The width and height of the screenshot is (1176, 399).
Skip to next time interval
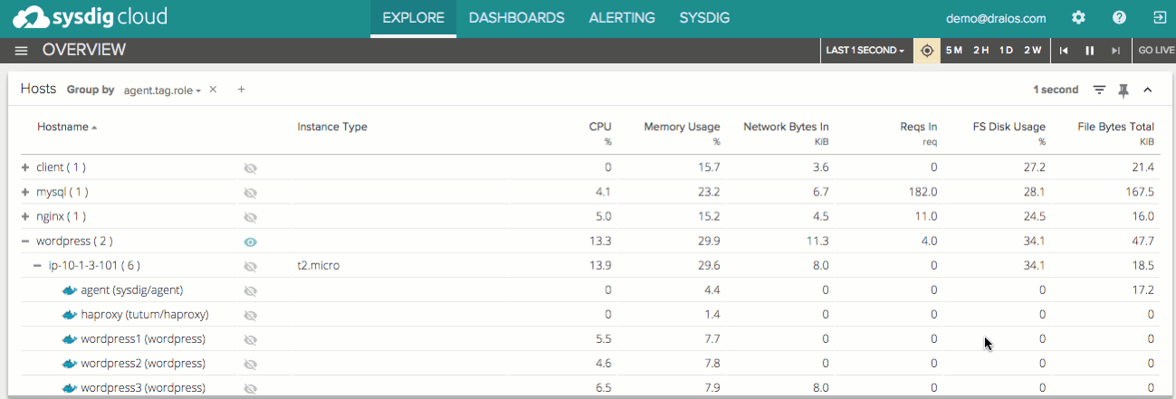pos(1116,51)
